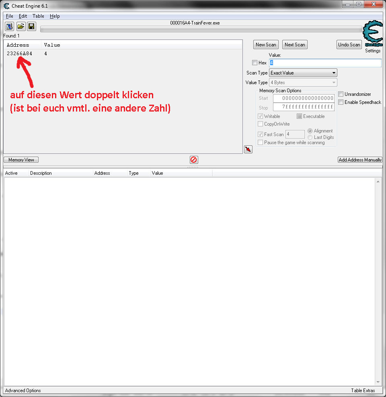The image size is (386, 397).
Task: Click address table Address column header
Action: (x=110, y=173)
